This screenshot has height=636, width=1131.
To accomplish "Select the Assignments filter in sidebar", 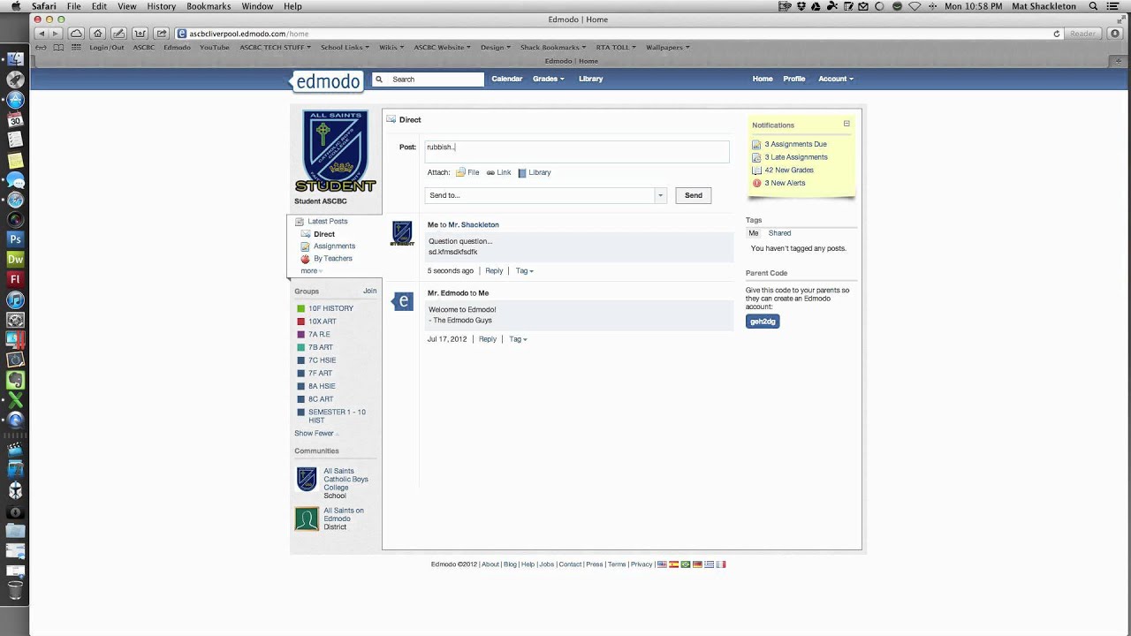I will click(x=334, y=246).
